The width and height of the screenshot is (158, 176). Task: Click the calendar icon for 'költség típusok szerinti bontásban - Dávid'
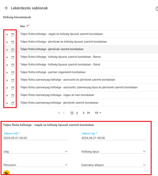click(13, 65)
